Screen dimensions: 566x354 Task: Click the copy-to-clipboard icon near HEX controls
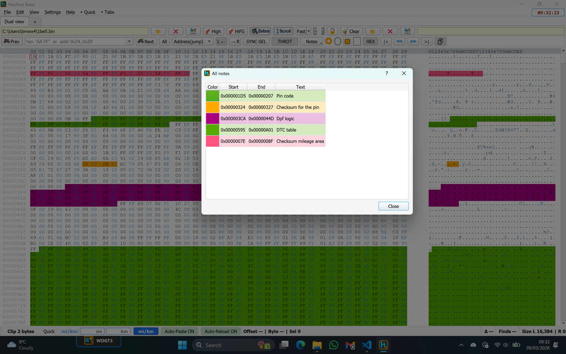tap(440, 42)
